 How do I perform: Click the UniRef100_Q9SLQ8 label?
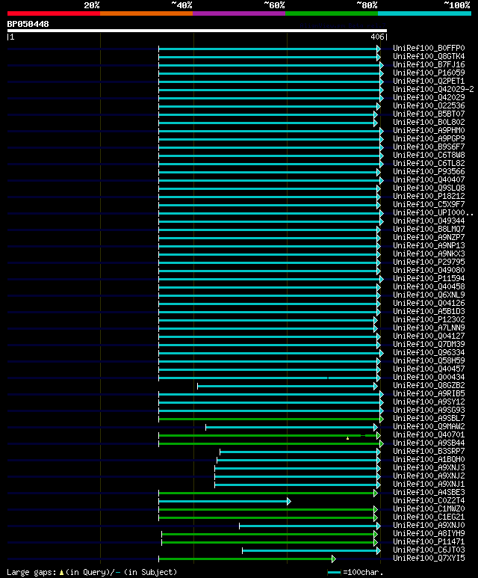tap(429, 188)
